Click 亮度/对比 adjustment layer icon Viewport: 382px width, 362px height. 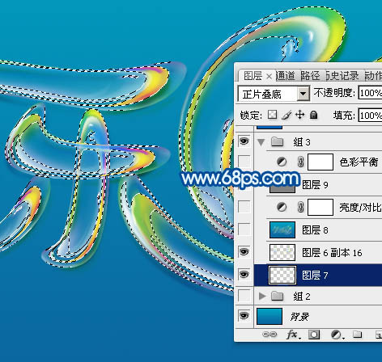pos(282,207)
